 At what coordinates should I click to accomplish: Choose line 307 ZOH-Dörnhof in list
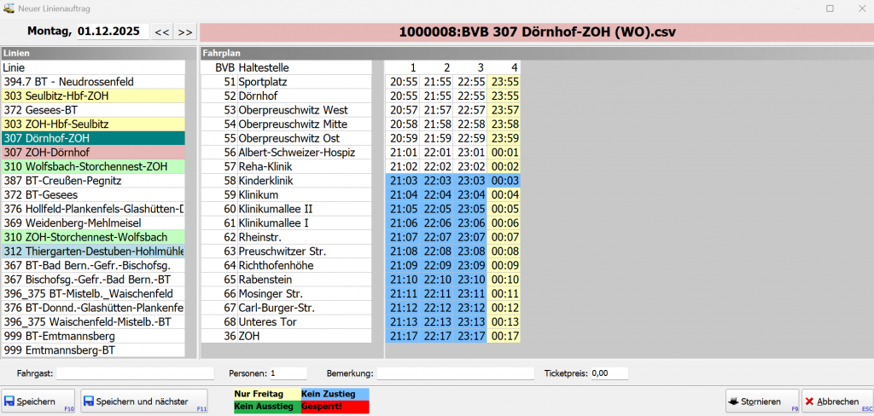pyautogui.click(x=92, y=153)
